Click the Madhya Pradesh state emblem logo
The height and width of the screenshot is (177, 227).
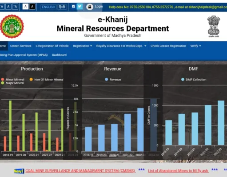12,27
